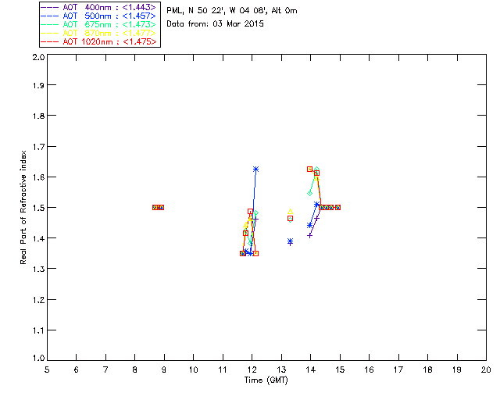The image size is (500, 400).
Task: Click the x-axis tick label 20
Action: (x=486, y=370)
